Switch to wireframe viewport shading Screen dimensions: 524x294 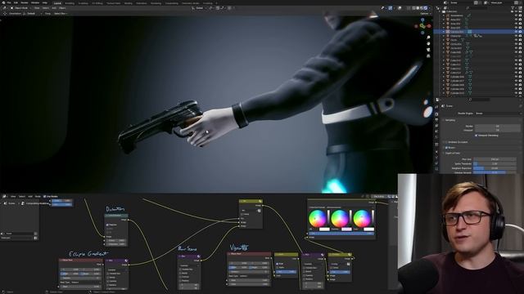(413, 7)
